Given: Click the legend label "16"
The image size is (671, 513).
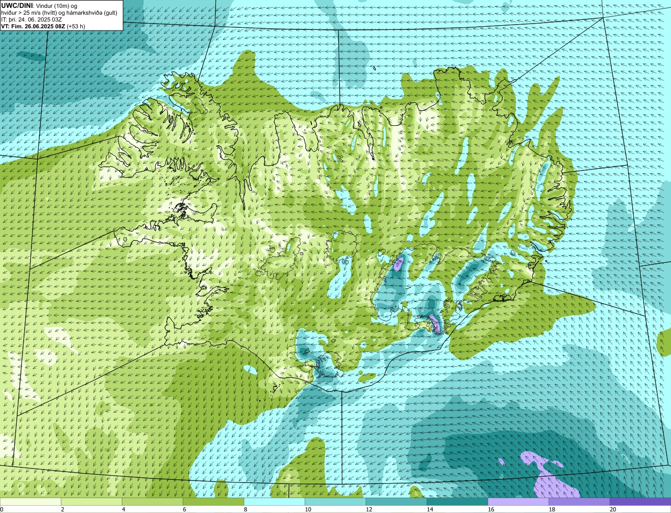Looking at the screenshot, I should point(491,509).
